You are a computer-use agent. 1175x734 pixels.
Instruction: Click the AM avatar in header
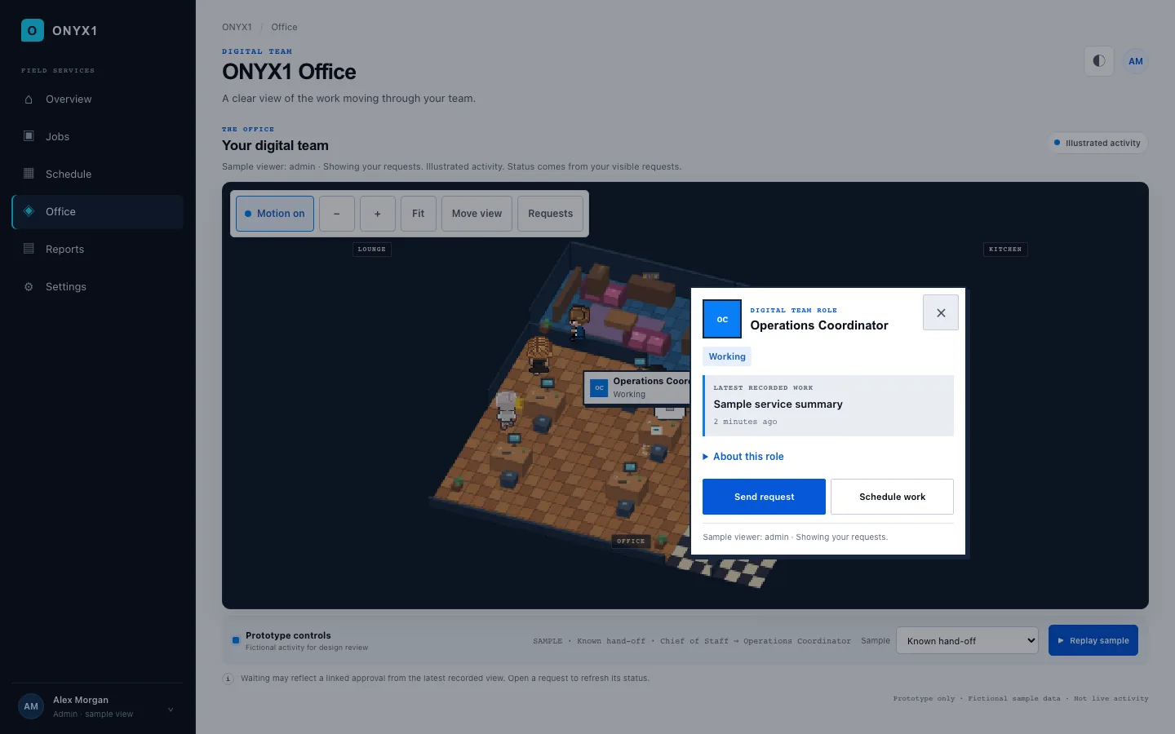1135,61
